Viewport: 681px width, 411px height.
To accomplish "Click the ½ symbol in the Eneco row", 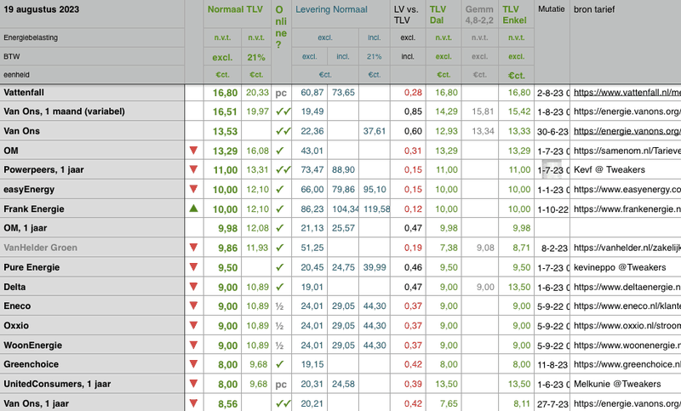I will [x=279, y=306].
